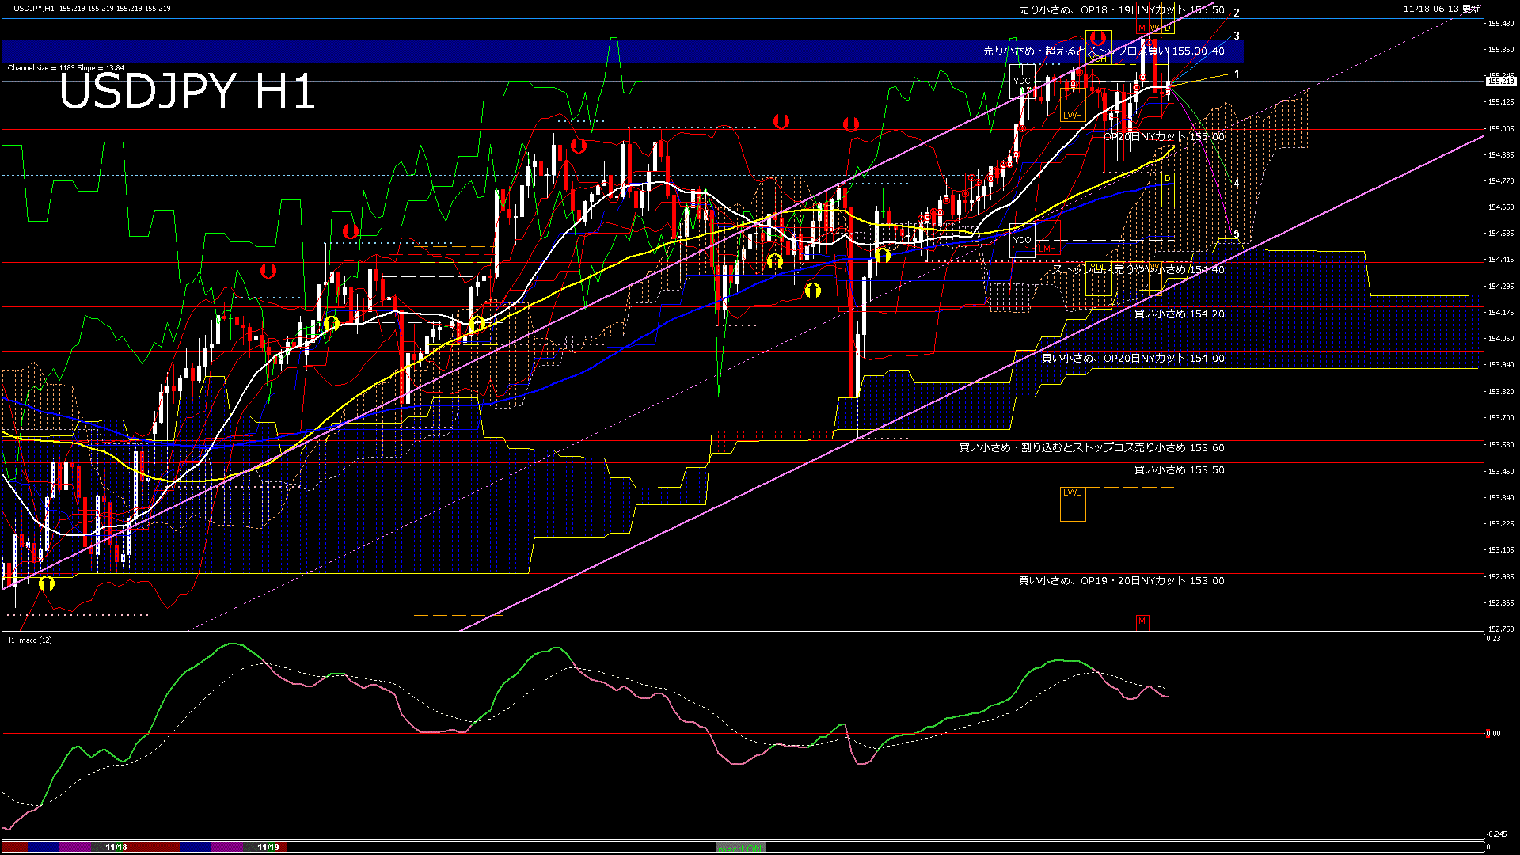
Task: Click the orange LWH level marker
Action: point(1072,116)
